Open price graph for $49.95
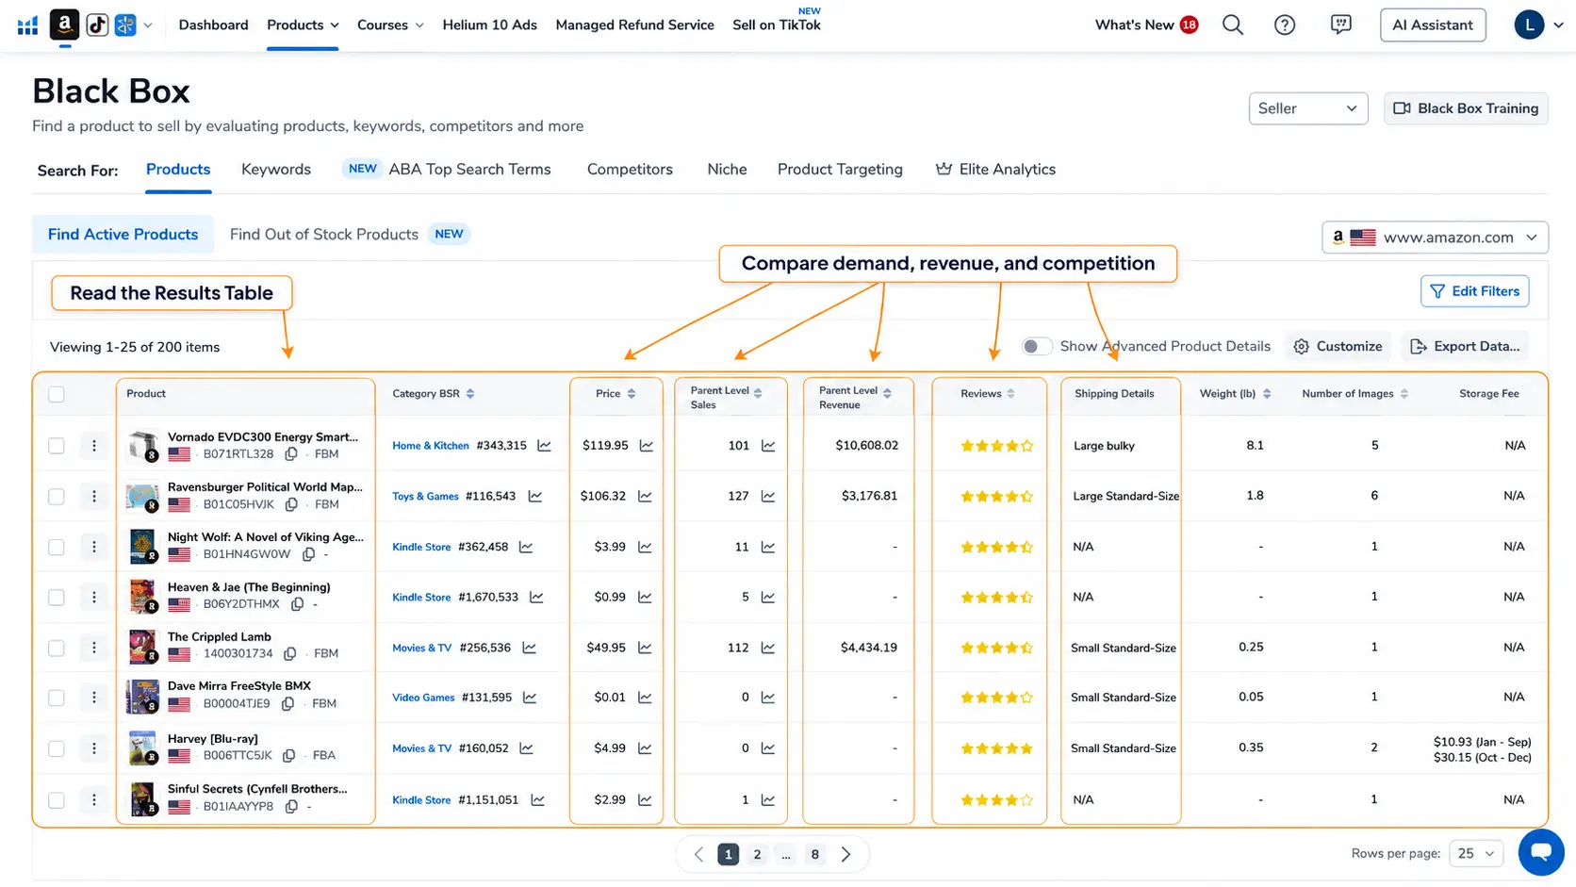Image resolution: width=1576 pixels, height=887 pixels. pyautogui.click(x=645, y=648)
